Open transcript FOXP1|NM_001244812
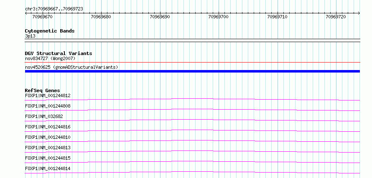Viewport: 372px width, 178px height. point(48,95)
